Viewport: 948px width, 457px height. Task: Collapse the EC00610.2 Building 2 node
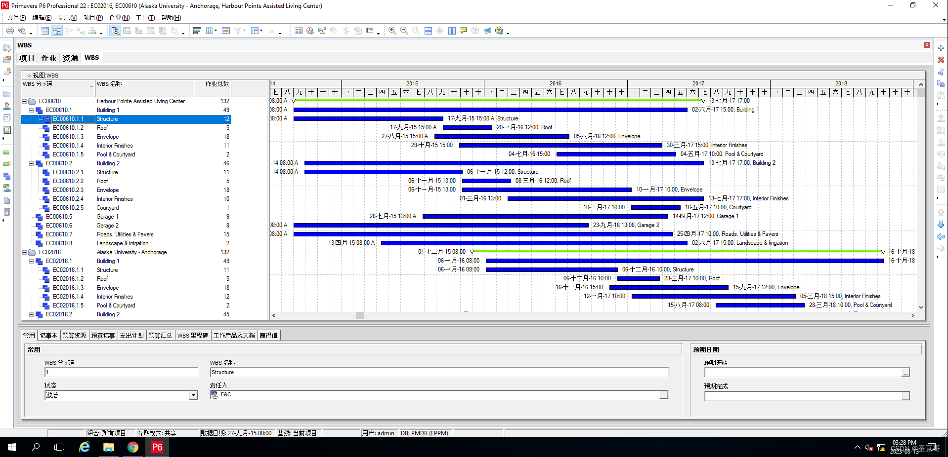(x=32, y=163)
